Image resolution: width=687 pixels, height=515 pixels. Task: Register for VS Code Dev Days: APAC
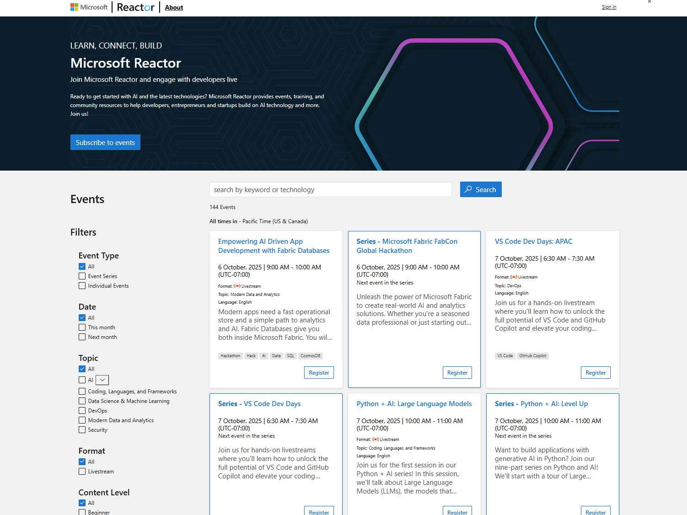(595, 373)
